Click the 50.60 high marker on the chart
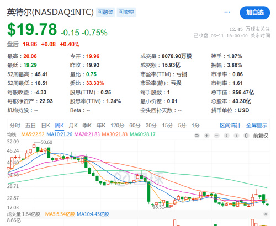The height and width of the screenshot is (226, 276). (x=46, y=142)
